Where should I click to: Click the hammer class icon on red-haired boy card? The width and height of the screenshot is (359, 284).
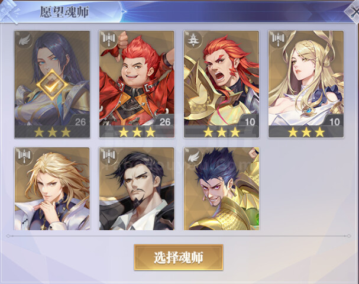tap(108, 40)
